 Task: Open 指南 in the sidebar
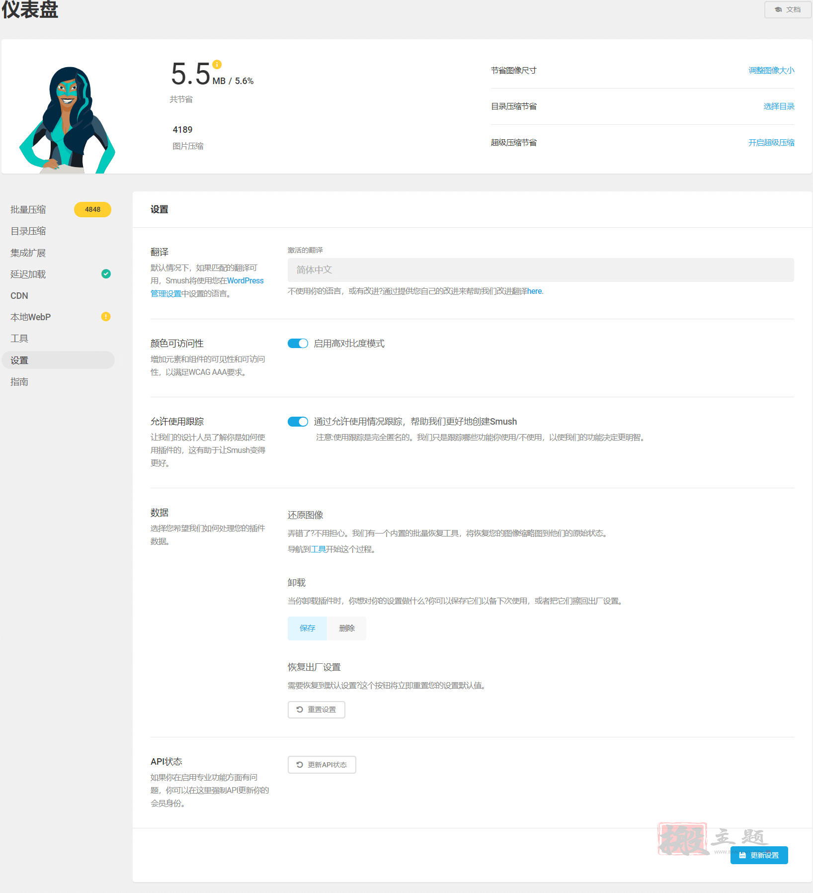pyautogui.click(x=19, y=382)
